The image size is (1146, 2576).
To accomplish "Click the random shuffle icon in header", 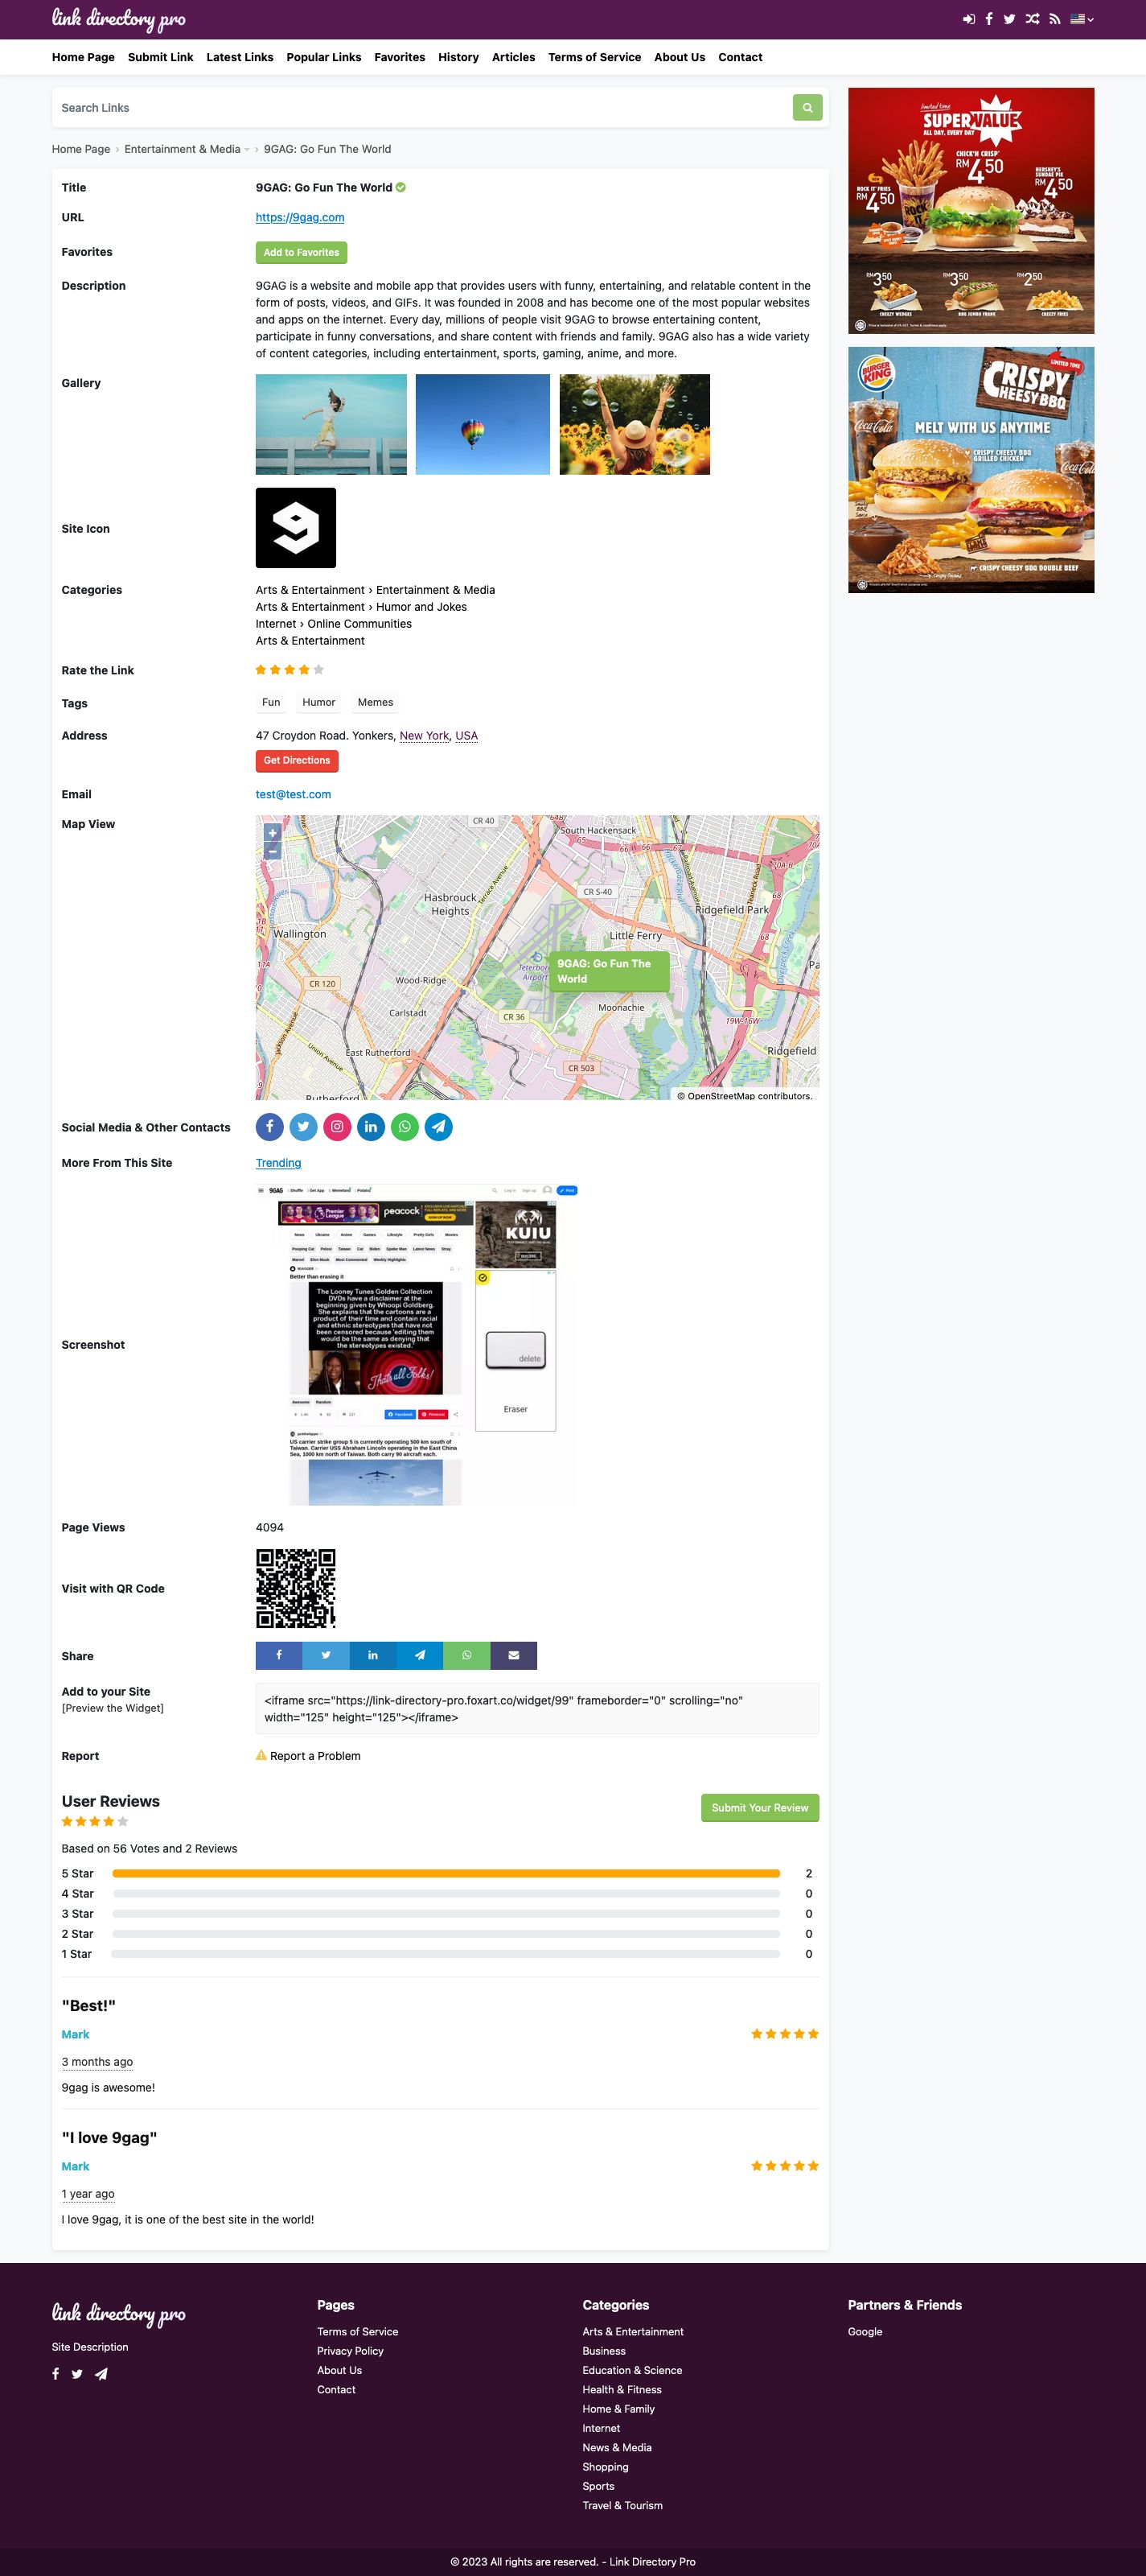I will 1032,19.
